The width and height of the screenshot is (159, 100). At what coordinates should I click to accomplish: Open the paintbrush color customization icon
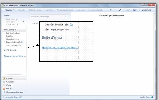pos(120,10)
